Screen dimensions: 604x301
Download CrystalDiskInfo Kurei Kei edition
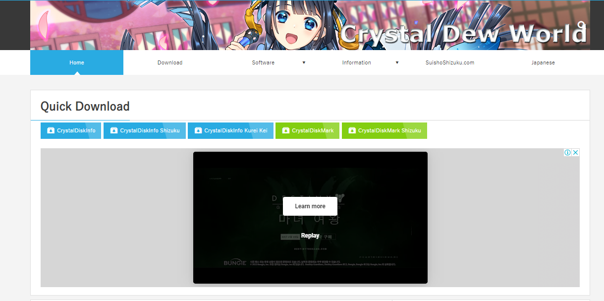tap(230, 130)
